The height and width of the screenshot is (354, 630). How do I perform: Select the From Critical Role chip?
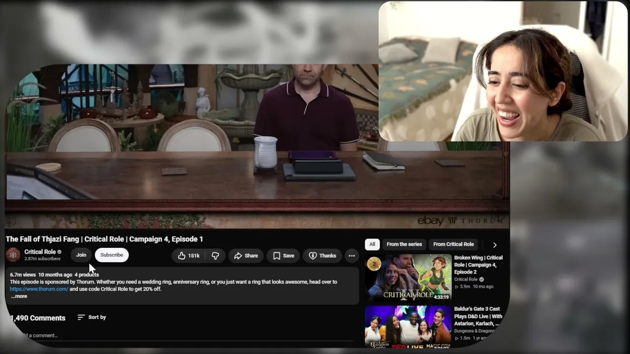[453, 244]
